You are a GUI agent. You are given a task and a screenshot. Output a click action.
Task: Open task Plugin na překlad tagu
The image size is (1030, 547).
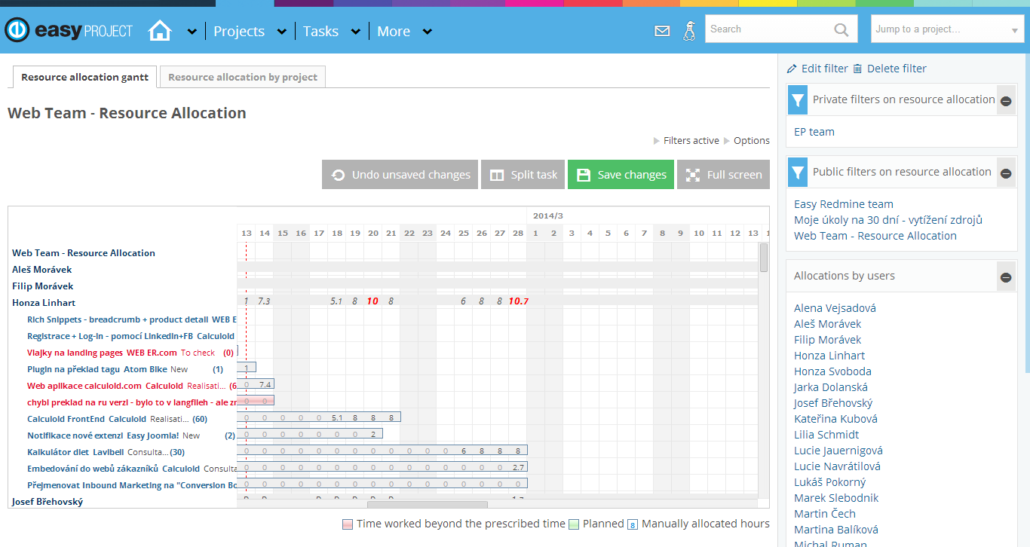(x=73, y=369)
